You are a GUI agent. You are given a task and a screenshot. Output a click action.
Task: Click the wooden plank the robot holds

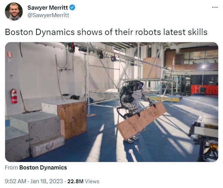coord(141,121)
